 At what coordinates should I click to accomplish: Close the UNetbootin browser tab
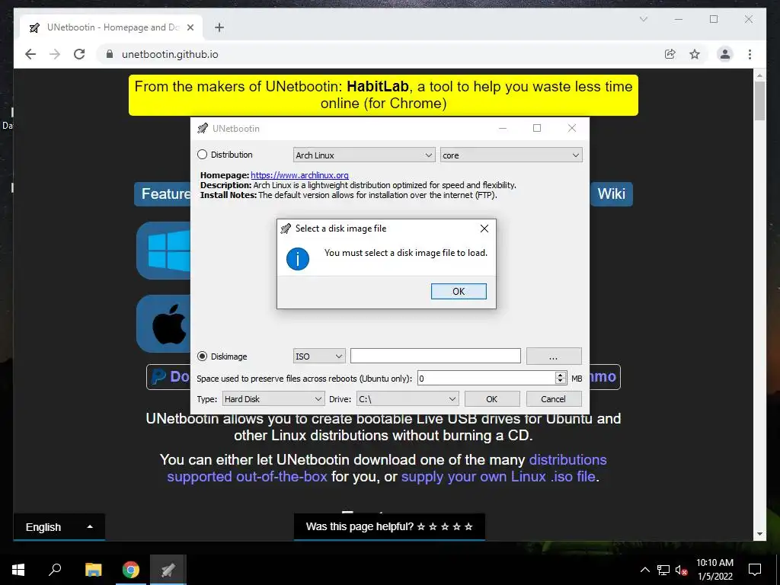pos(190,27)
